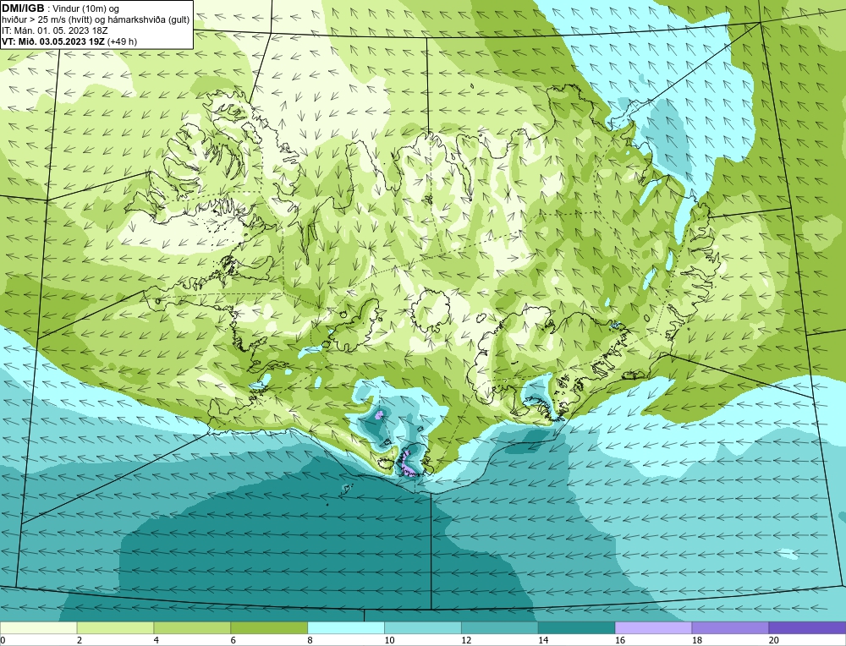
Task: Click the 20+ m/s dark violet legend swatch
Action: (807, 627)
